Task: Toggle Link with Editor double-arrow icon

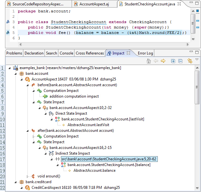Action: (190, 61)
